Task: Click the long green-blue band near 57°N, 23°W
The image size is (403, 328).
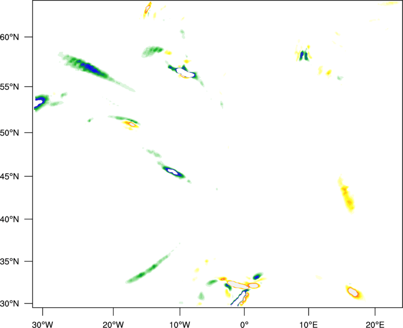Action: [x=96, y=71]
